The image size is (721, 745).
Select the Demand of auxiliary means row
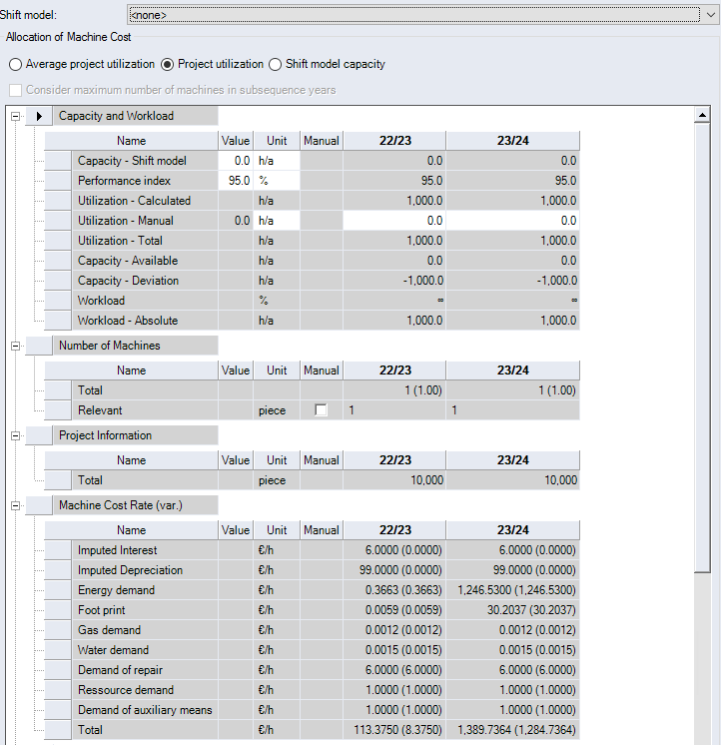point(312,710)
